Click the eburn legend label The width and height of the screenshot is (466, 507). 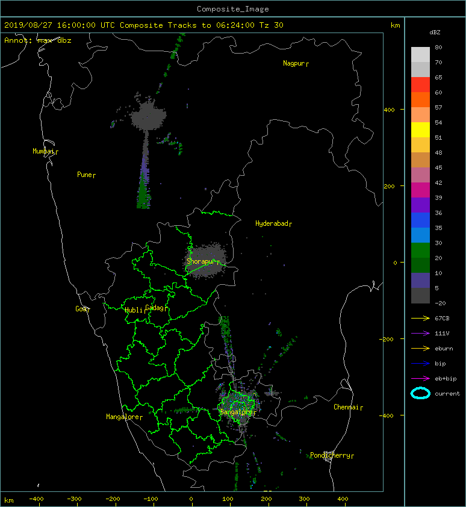tap(444, 349)
